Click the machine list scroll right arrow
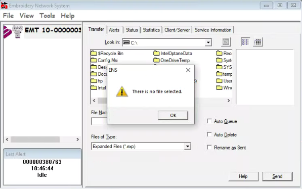Viewport: 302px width, 189px height. click(x=77, y=139)
